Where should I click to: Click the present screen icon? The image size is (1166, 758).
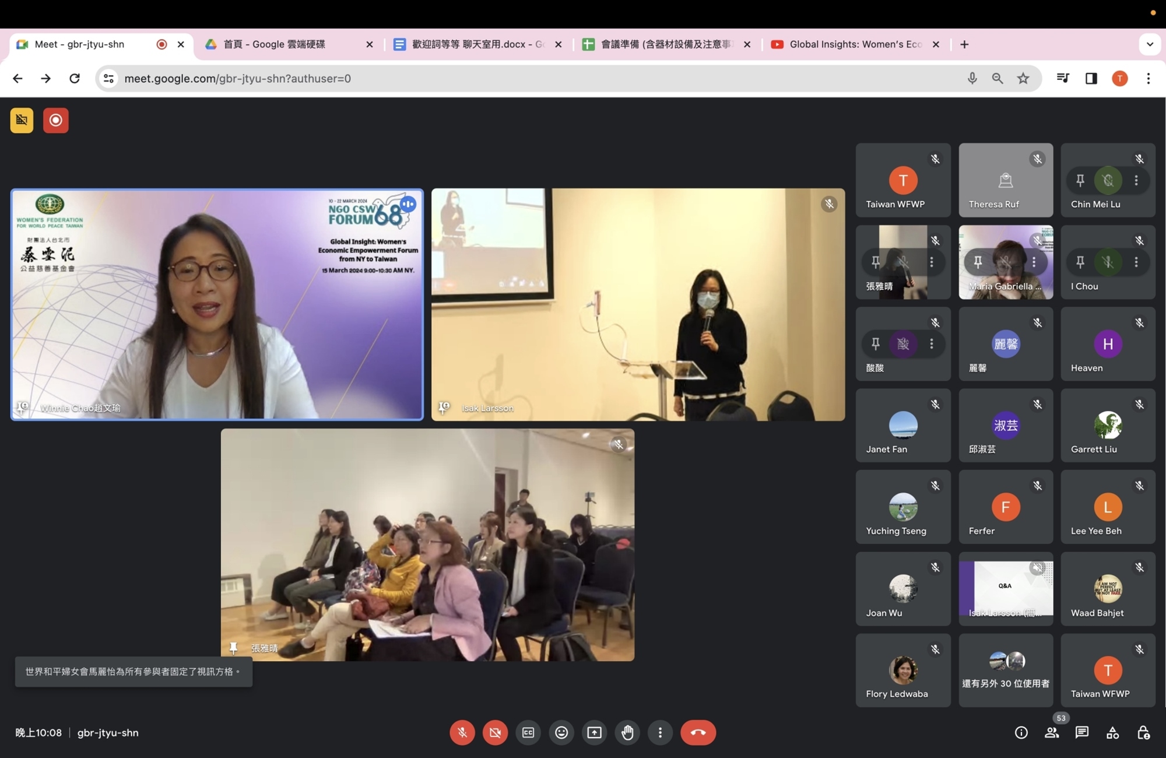point(594,732)
